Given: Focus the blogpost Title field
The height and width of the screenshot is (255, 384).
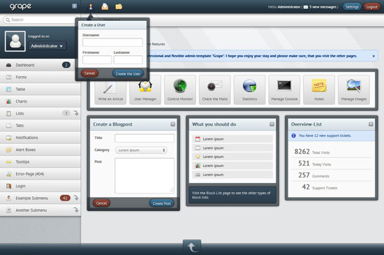Looking at the screenshot, I should (x=145, y=138).
